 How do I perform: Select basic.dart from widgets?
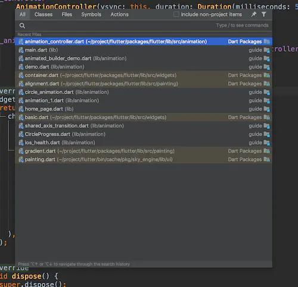click(x=144, y=118)
